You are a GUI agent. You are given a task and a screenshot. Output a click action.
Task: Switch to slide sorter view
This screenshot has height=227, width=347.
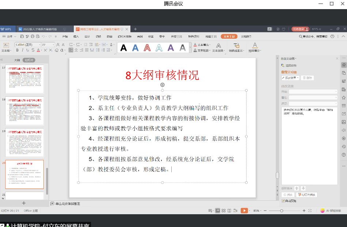pyautogui.click(x=223, y=211)
